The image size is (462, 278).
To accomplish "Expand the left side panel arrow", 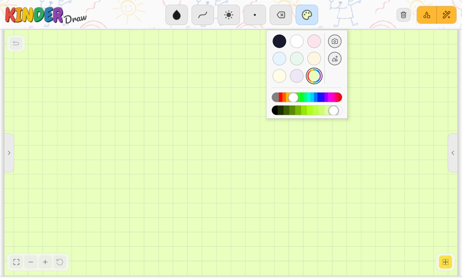I will pos(9,153).
